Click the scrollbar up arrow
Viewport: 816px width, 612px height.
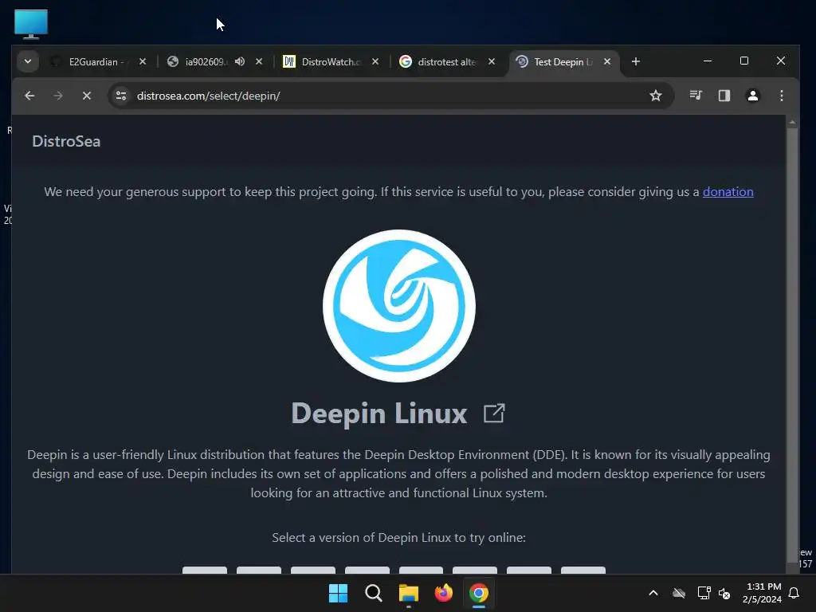pos(792,122)
